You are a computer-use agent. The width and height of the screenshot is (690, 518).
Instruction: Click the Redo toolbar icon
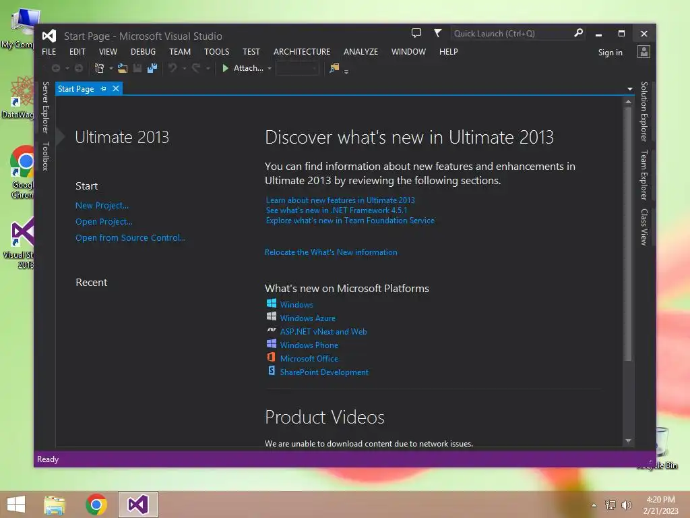[x=196, y=68]
